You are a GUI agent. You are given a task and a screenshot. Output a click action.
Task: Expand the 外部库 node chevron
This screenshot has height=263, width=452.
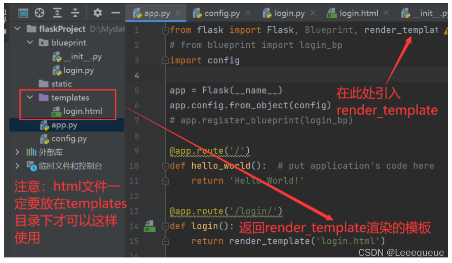coord(17,152)
